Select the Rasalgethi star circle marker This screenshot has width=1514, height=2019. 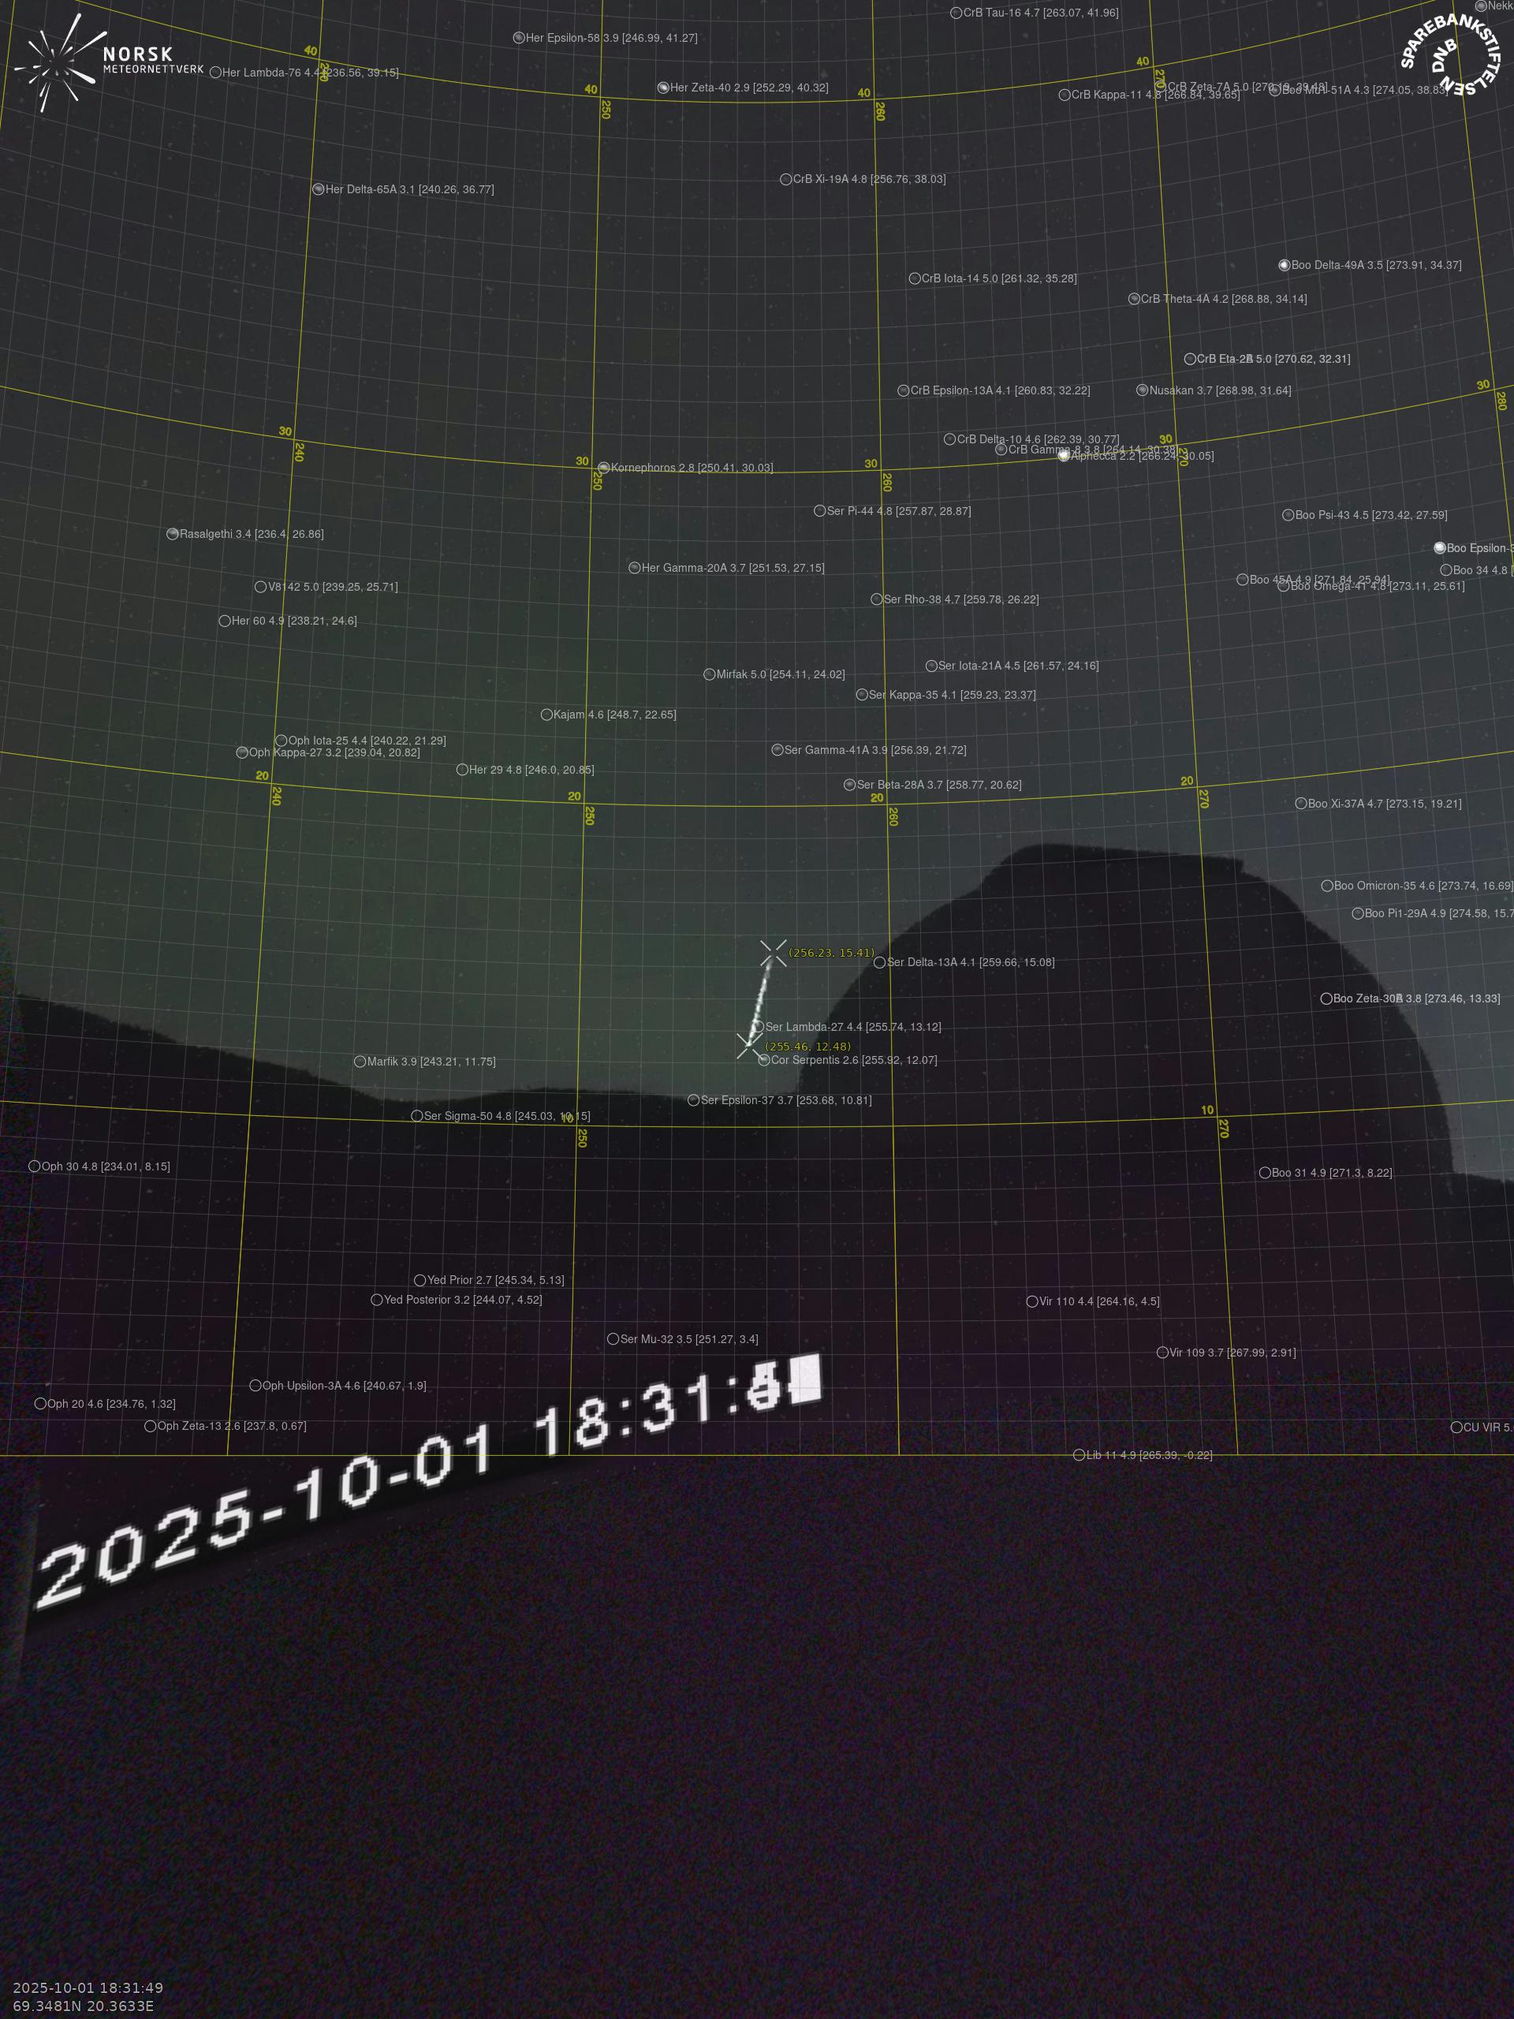[x=173, y=534]
